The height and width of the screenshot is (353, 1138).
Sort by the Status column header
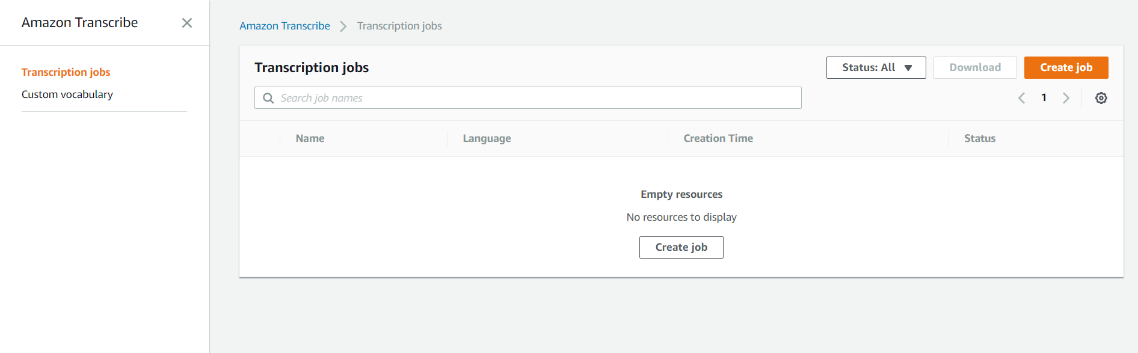(x=980, y=138)
